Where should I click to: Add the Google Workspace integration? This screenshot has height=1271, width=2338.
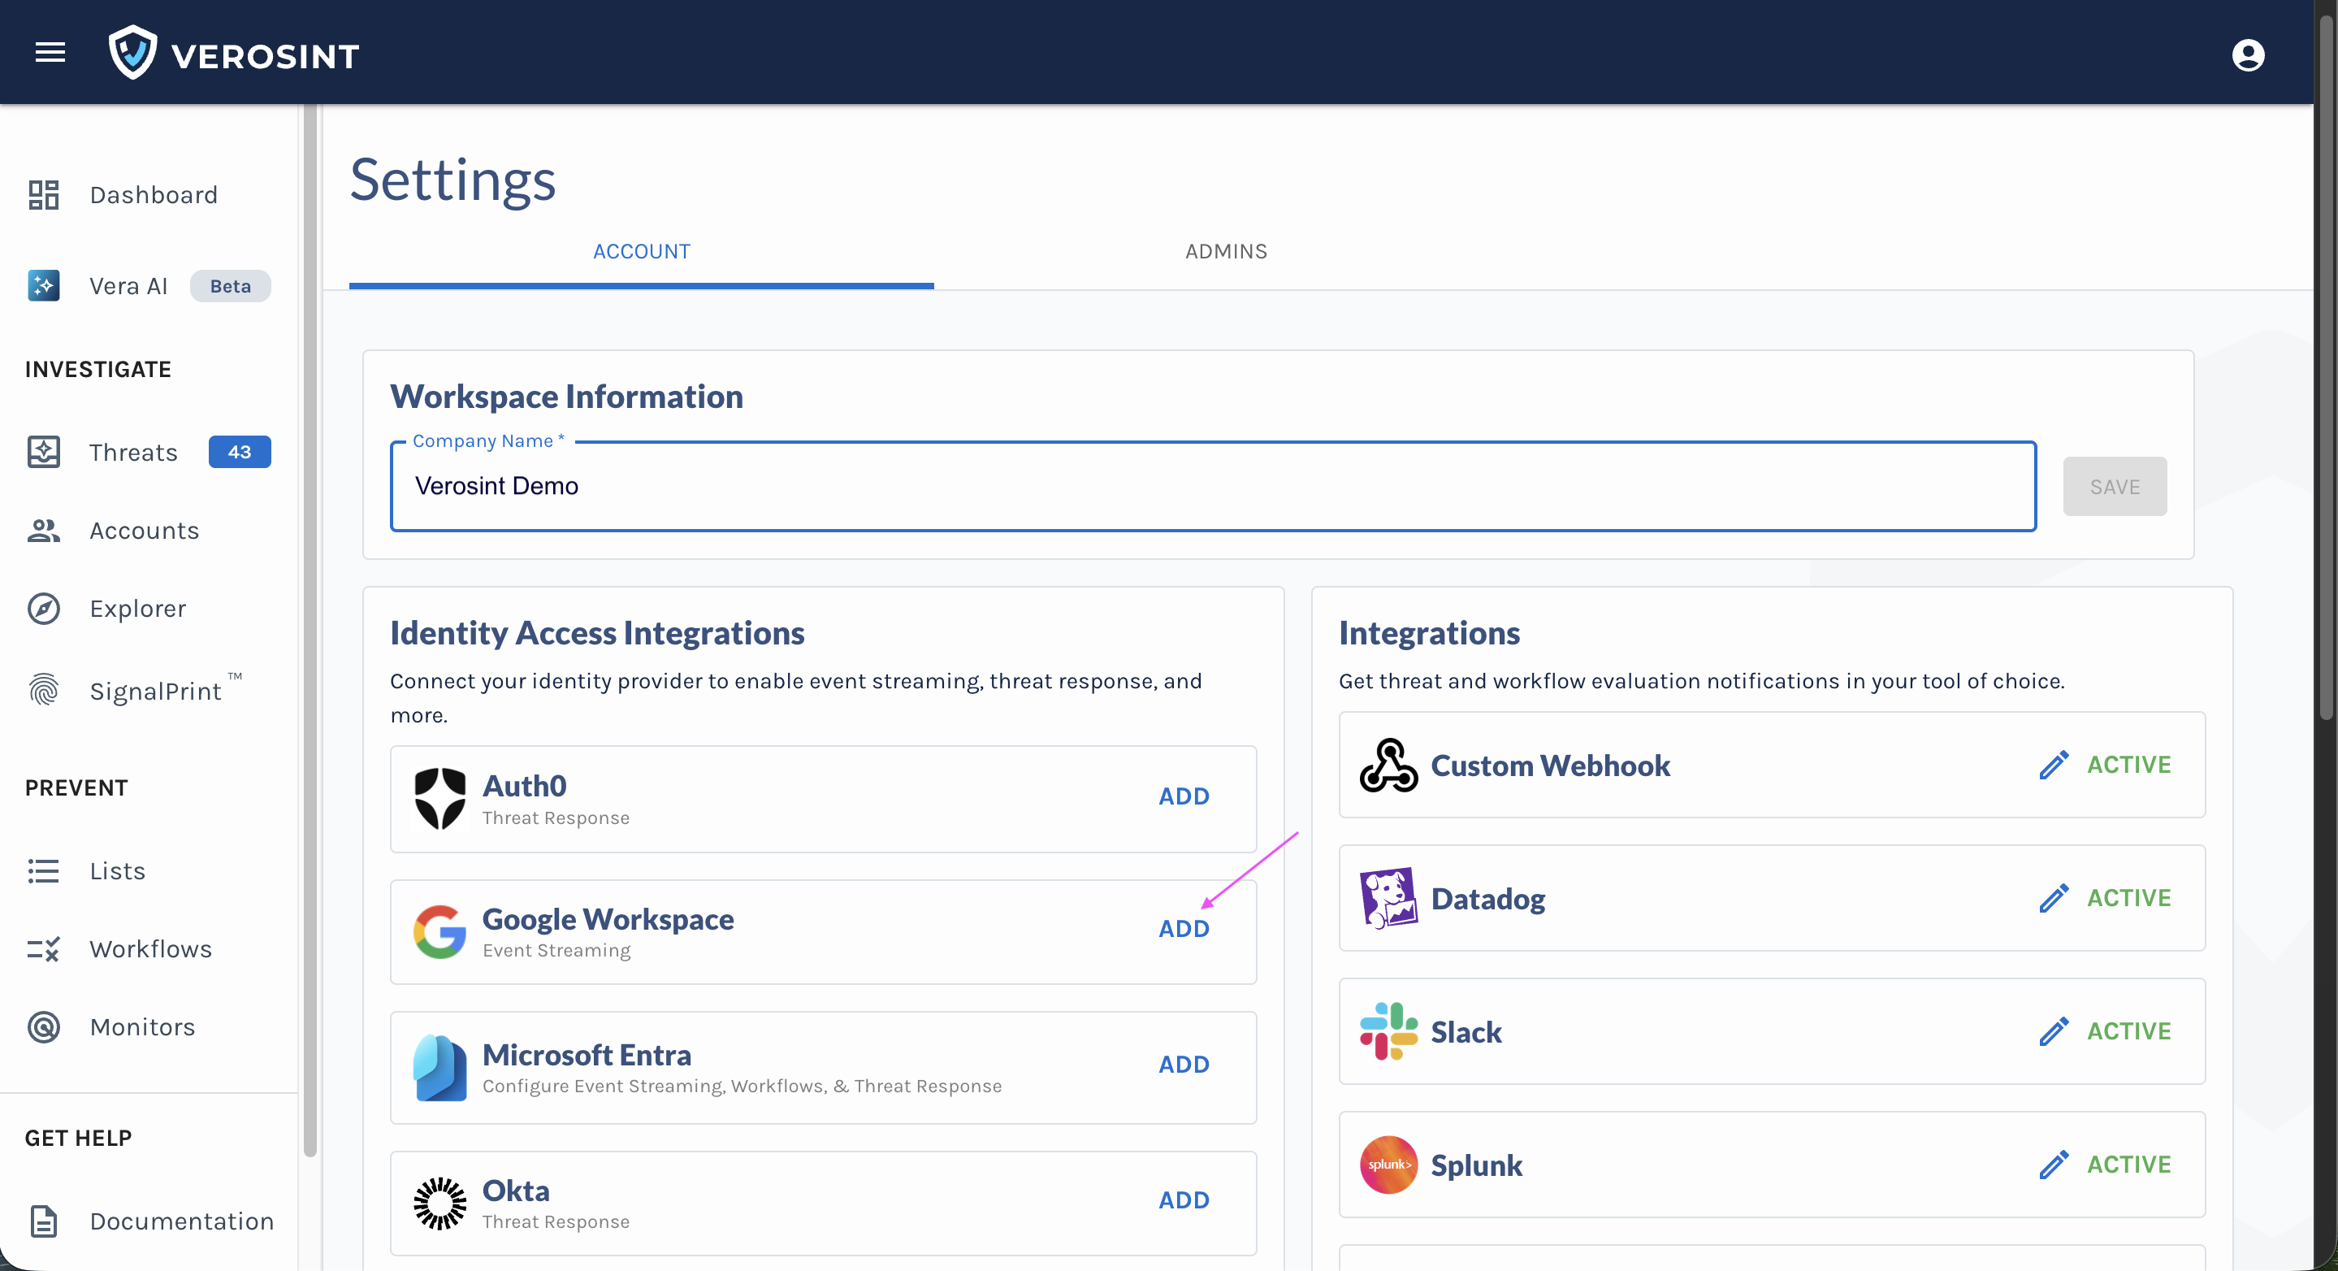point(1184,929)
